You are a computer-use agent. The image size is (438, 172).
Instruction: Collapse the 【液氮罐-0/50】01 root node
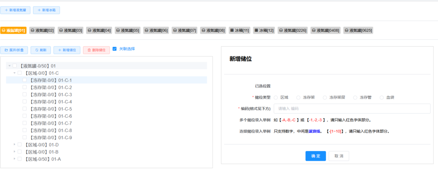[x=10, y=66]
